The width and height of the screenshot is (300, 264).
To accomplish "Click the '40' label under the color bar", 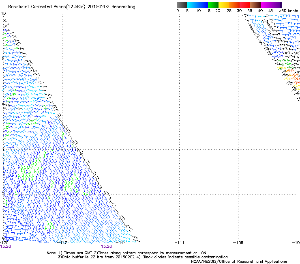I will (260, 11).
